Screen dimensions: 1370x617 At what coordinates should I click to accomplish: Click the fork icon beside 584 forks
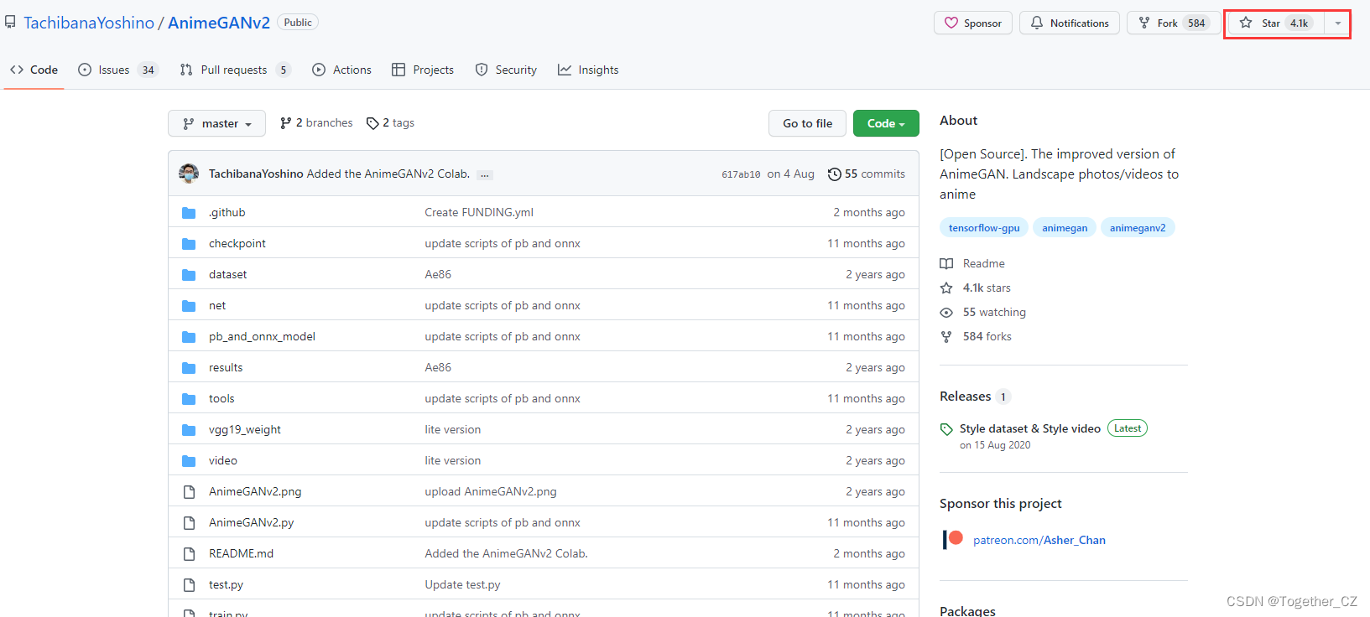pyautogui.click(x=946, y=336)
